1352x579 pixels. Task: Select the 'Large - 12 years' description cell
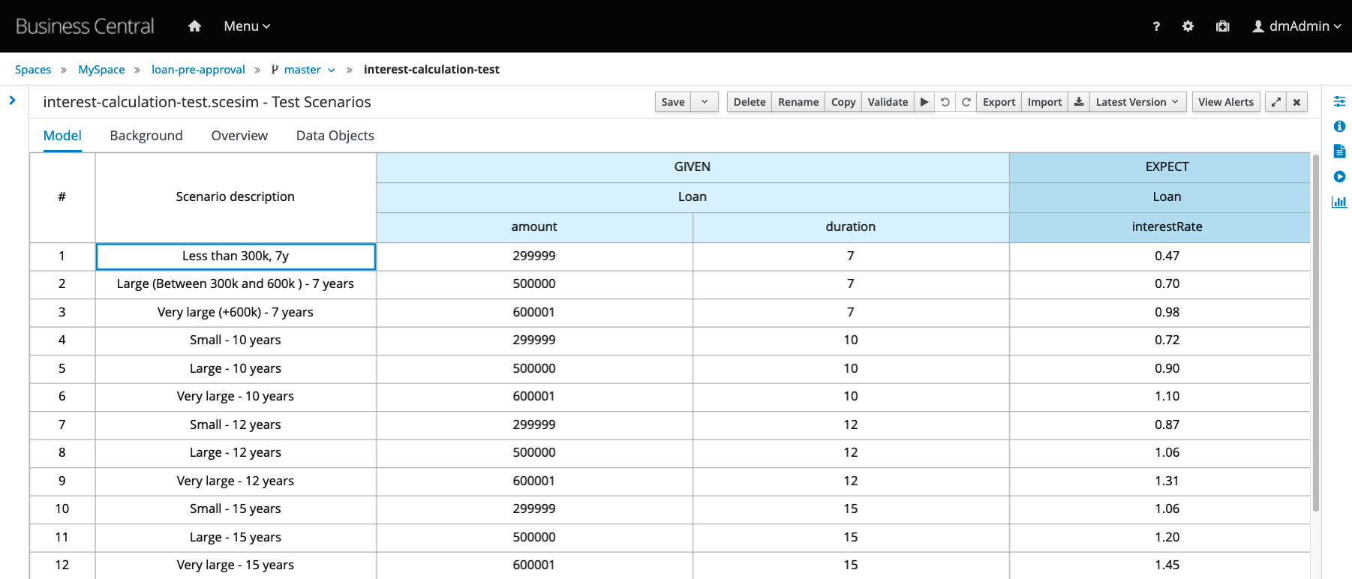[x=236, y=453]
